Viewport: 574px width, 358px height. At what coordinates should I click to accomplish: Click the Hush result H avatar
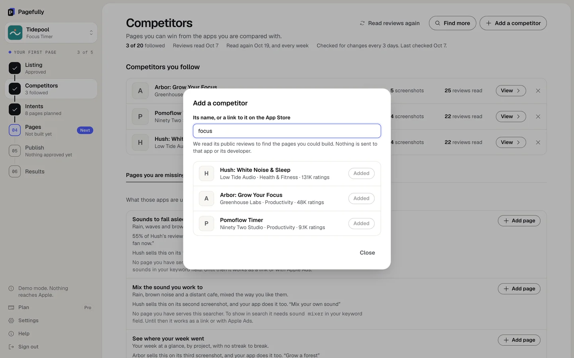[206, 173]
